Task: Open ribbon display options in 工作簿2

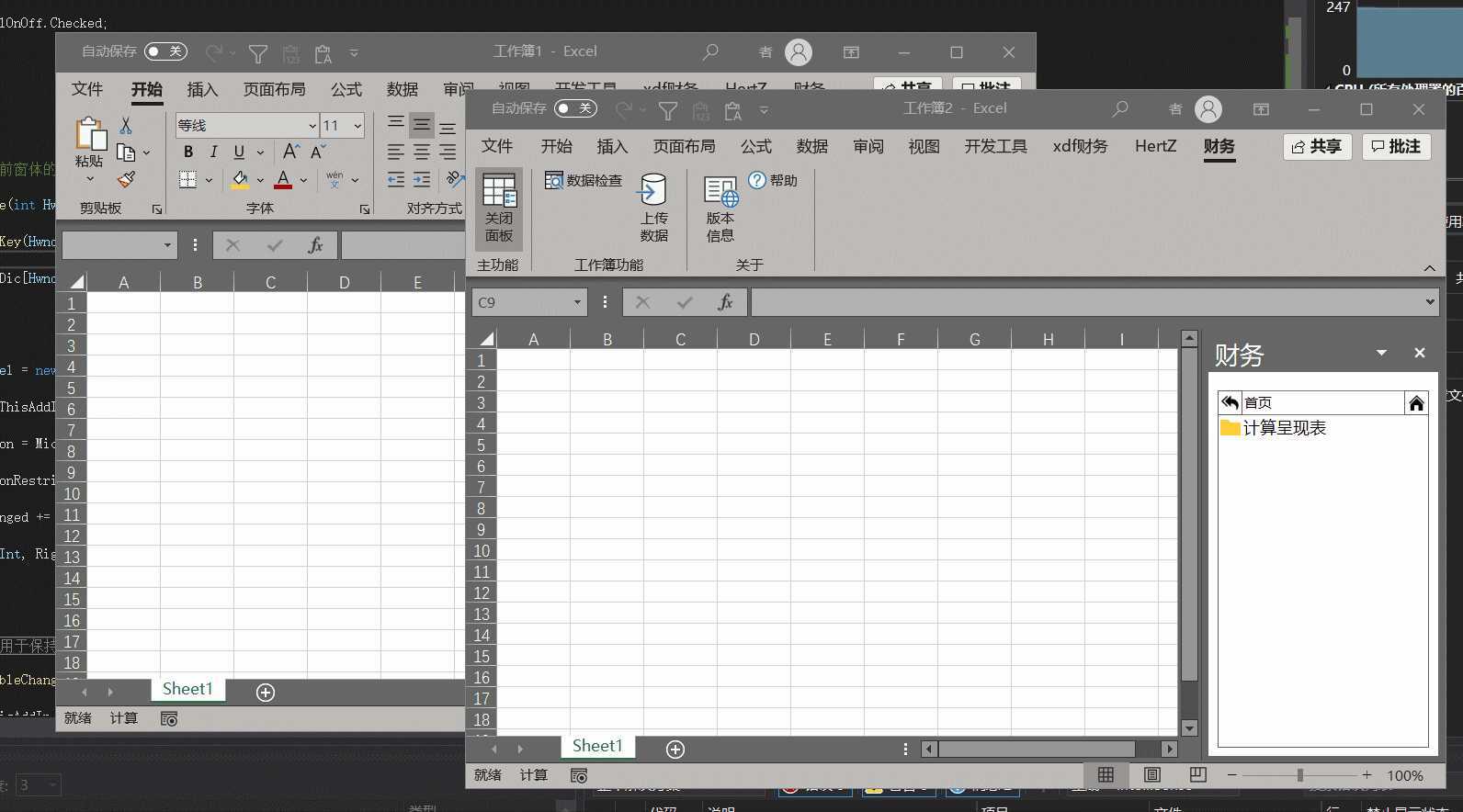Action: [x=1261, y=109]
